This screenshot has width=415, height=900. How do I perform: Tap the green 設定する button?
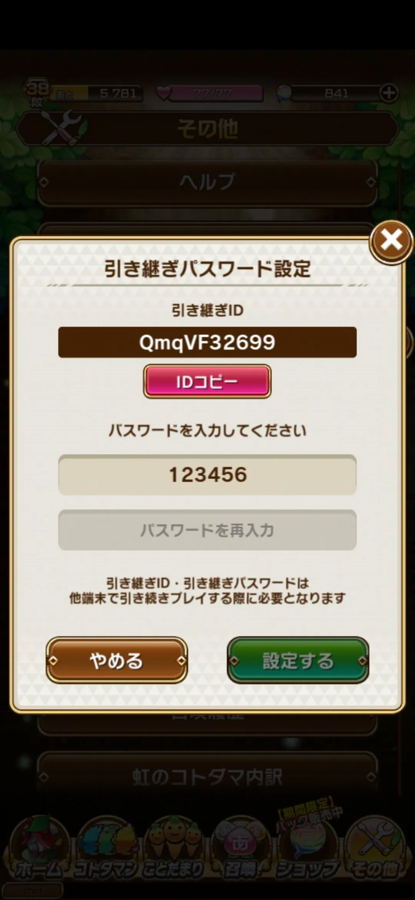coord(298,660)
